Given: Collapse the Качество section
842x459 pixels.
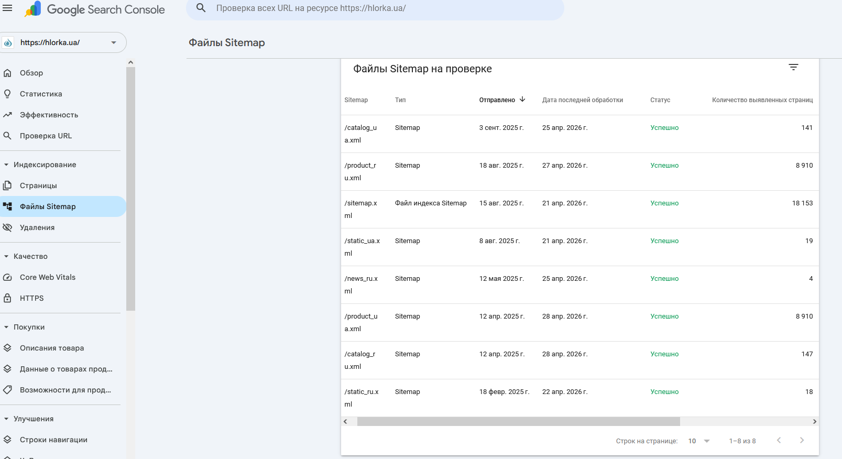Looking at the screenshot, I should pyautogui.click(x=6, y=256).
